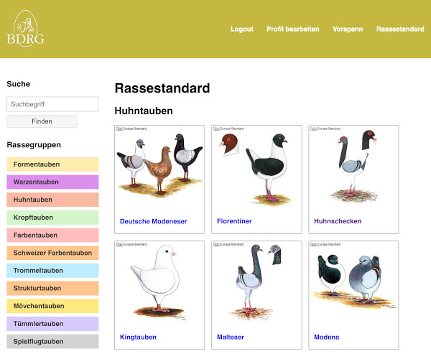431x354 pixels.
Task: Open the white Kingtauben pigeon image
Action: (x=159, y=281)
